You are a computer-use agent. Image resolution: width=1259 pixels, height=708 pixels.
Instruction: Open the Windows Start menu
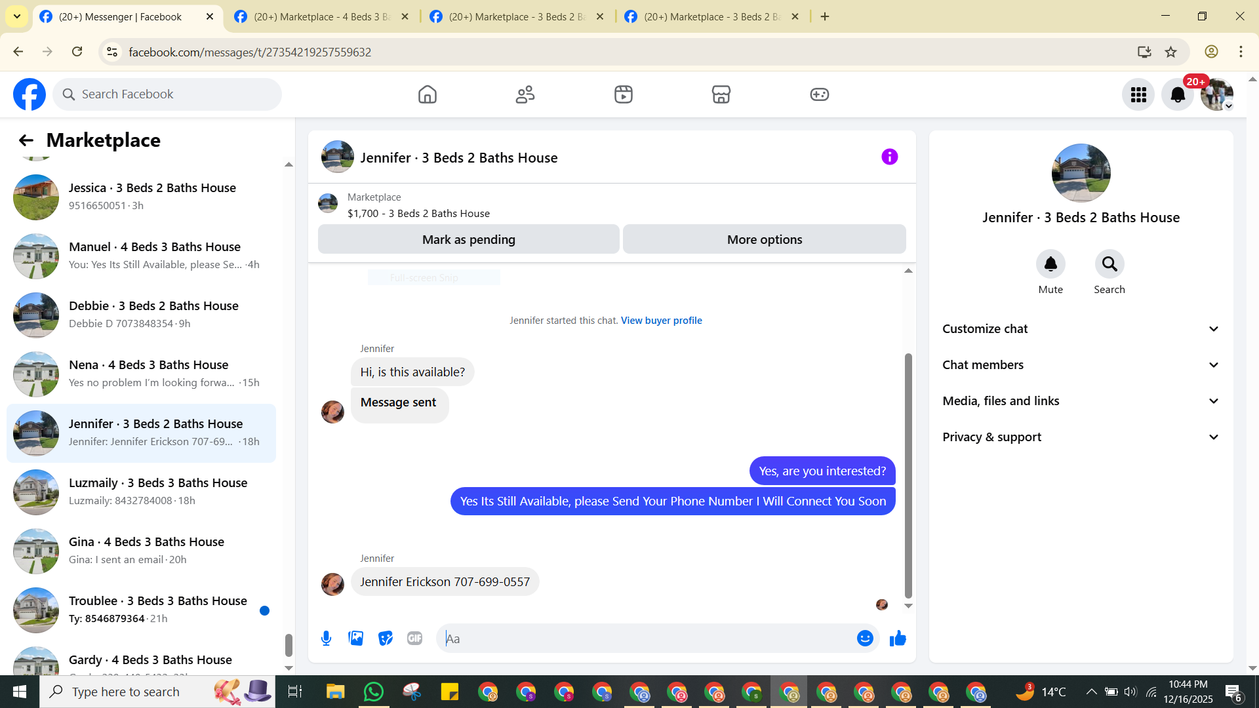pyautogui.click(x=20, y=692)
